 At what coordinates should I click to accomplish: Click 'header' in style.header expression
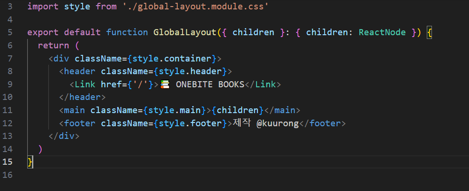(x=206, y=71)
